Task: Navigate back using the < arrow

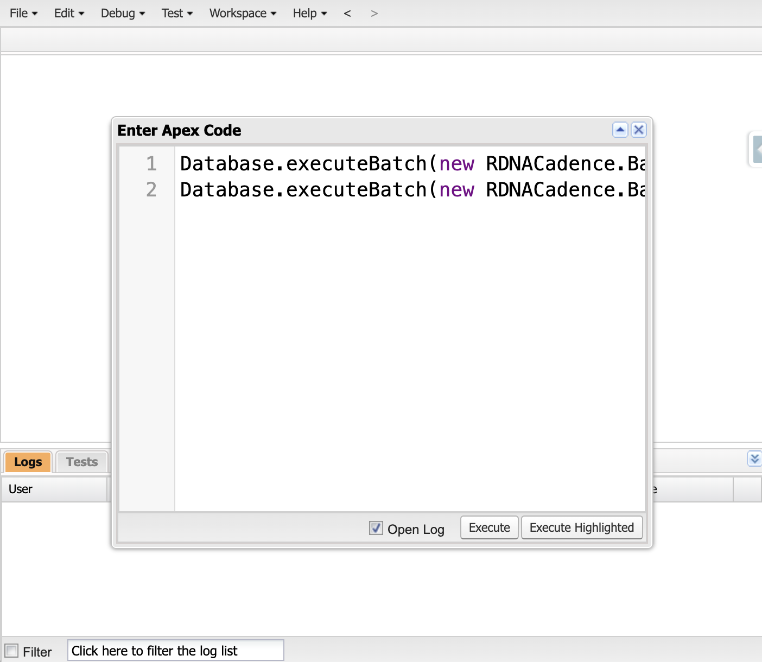Action: [347, 13]
